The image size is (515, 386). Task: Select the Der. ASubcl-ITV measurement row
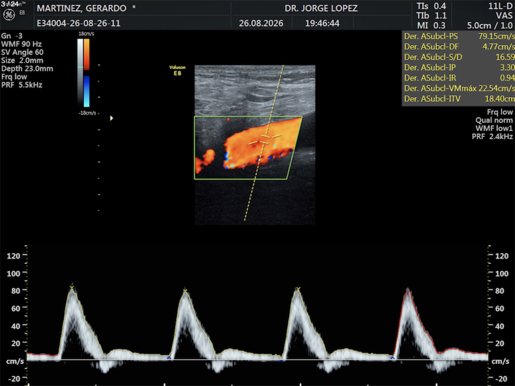pyautogui.click(x=459, y=99)
